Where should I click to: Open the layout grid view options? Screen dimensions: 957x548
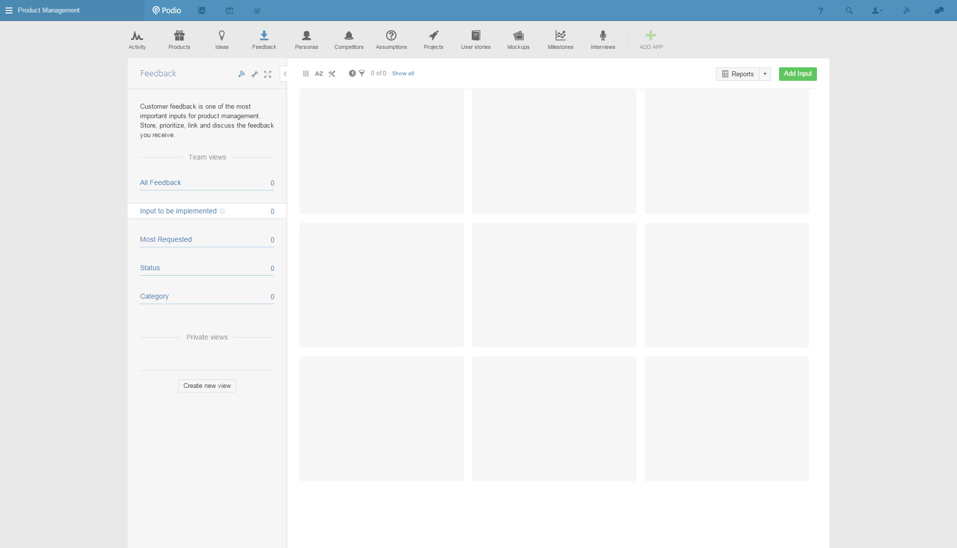306,73
